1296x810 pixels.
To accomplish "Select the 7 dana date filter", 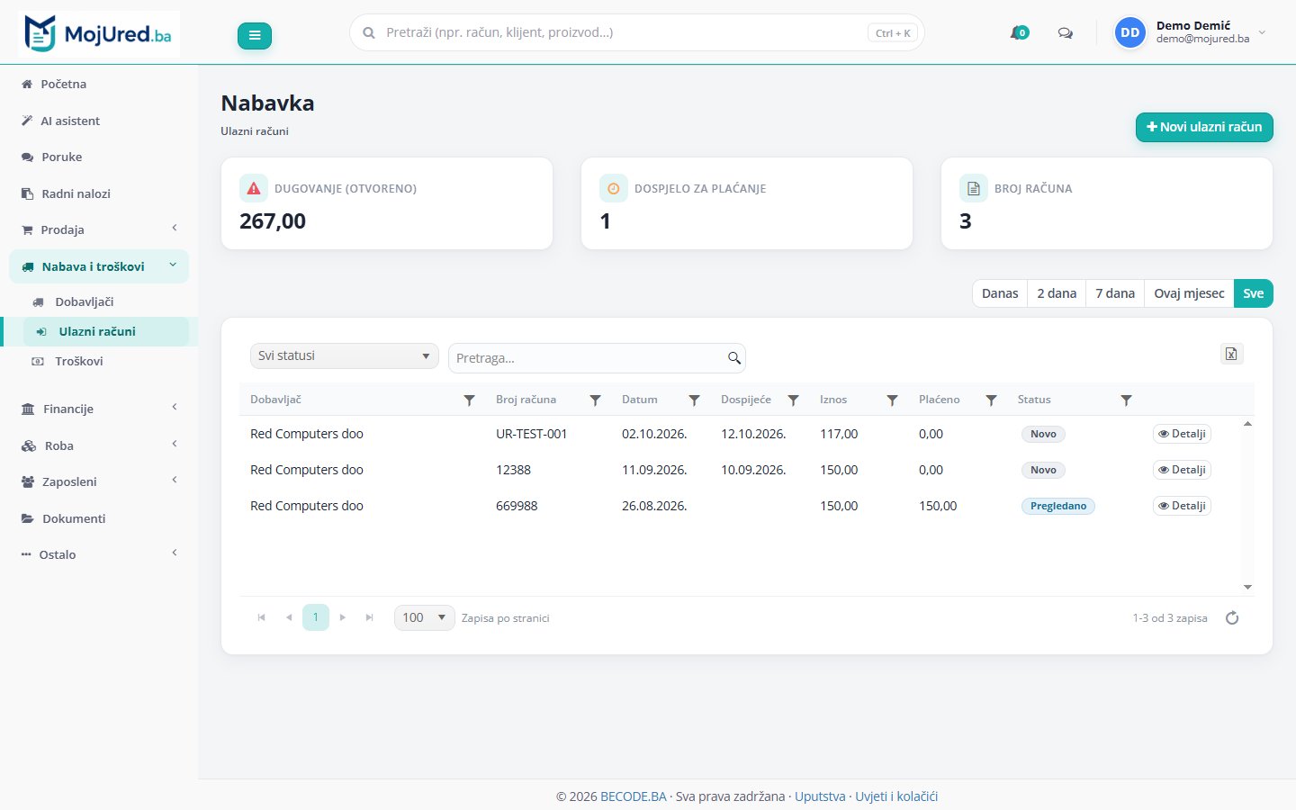I will pos(1115,293).
